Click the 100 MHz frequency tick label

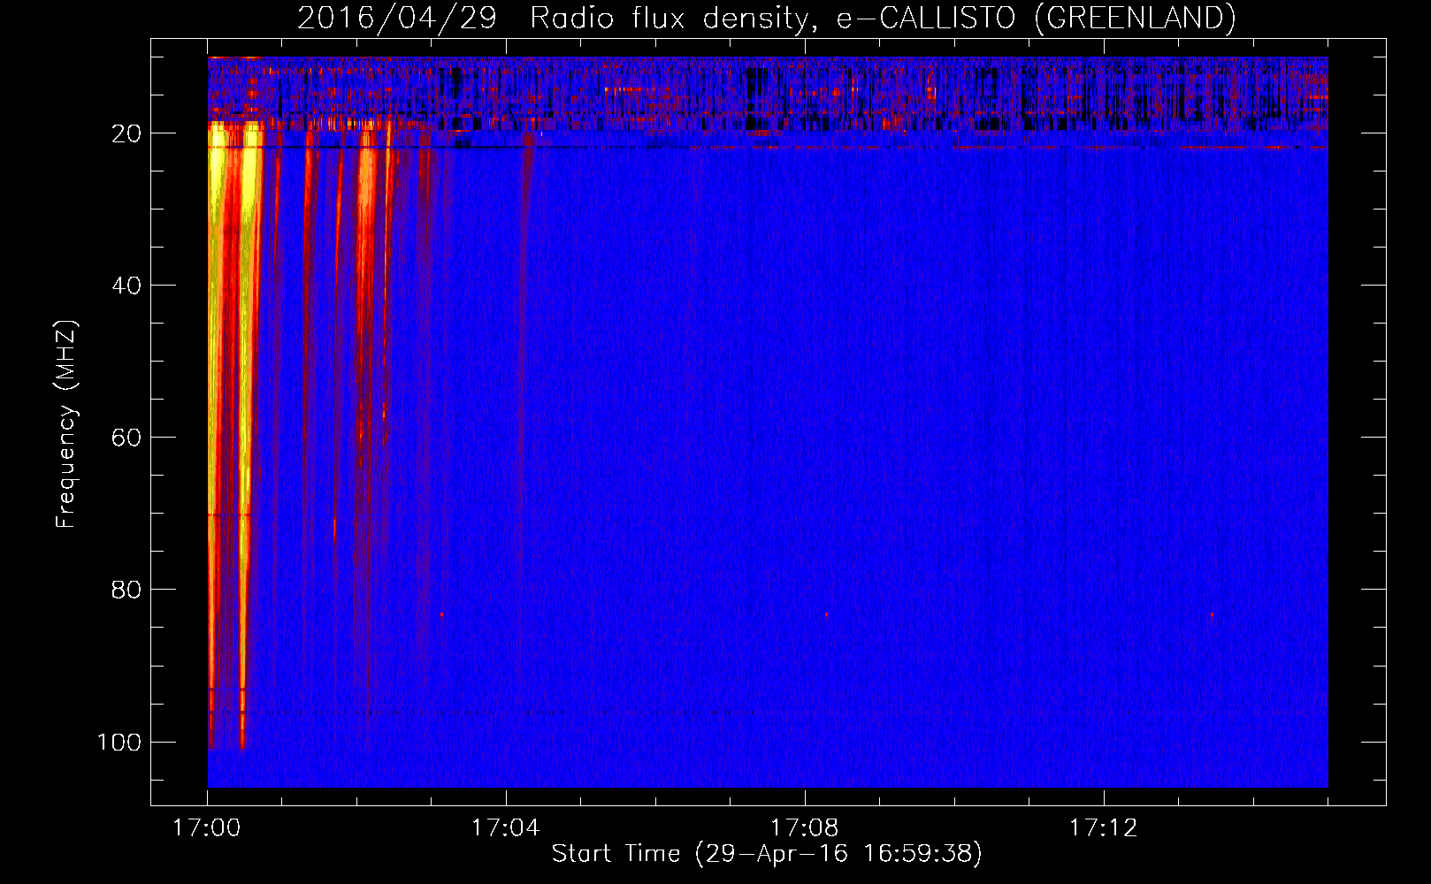coord(119,742)
